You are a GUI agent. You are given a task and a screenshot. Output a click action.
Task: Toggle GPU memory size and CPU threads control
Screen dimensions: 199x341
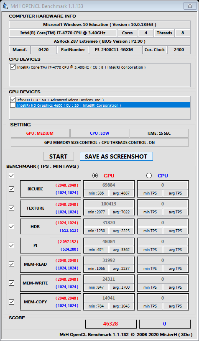tap(100, 143)
